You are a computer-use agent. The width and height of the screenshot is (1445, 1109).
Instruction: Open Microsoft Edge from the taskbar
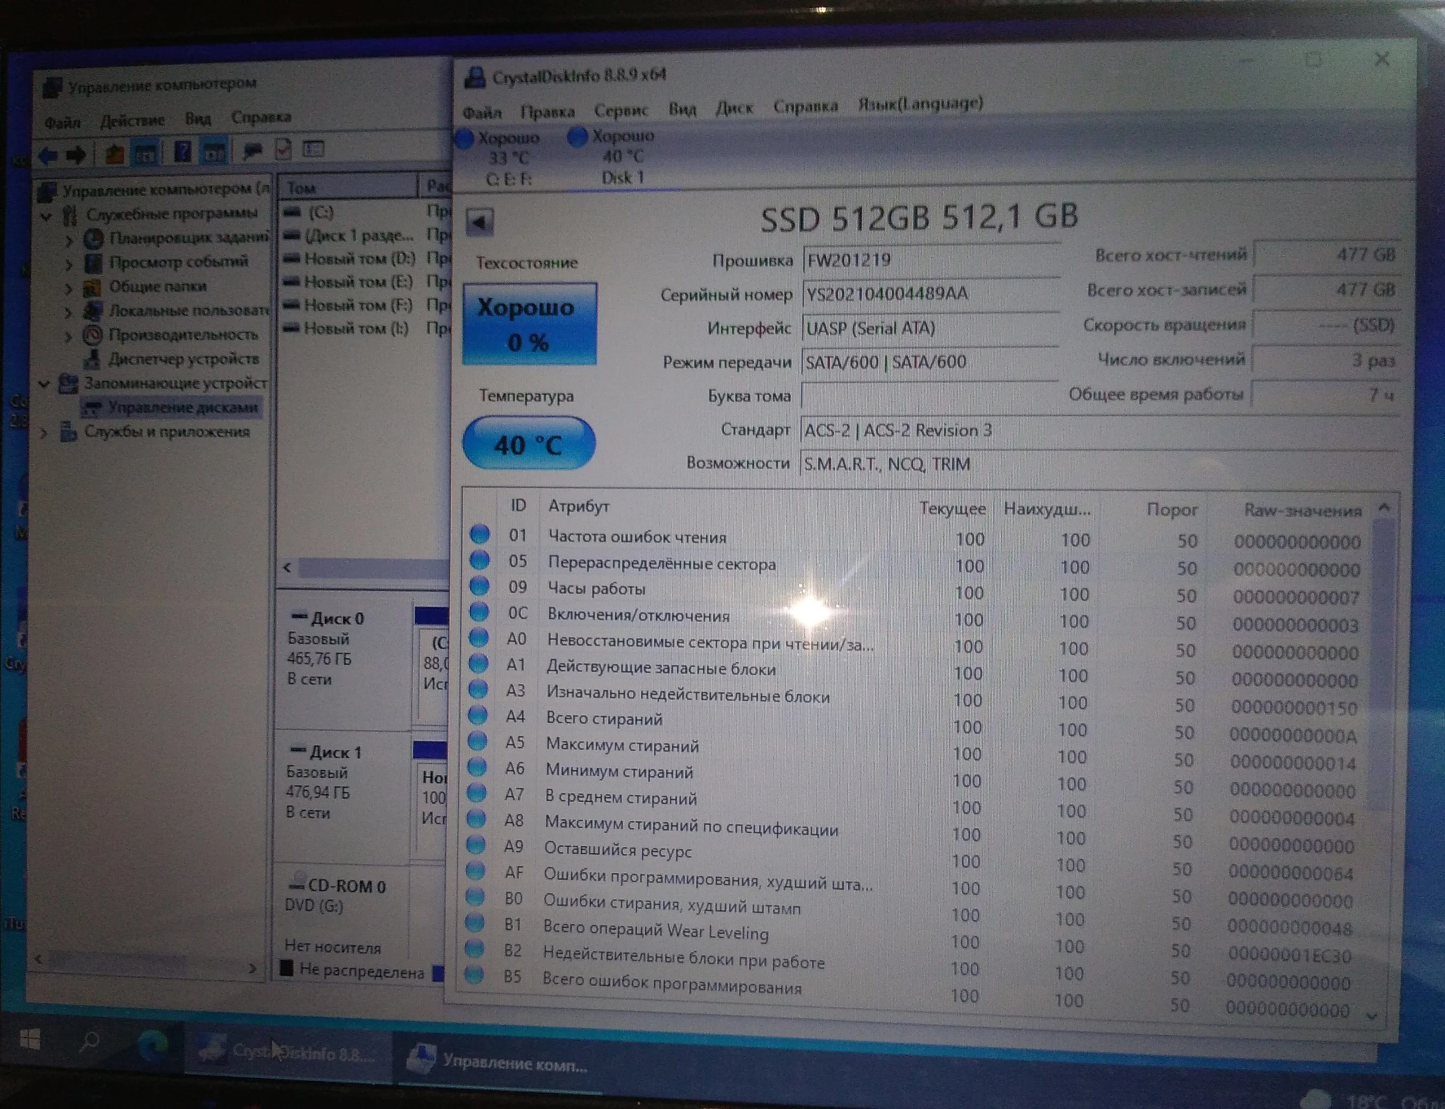(152, 1045)
